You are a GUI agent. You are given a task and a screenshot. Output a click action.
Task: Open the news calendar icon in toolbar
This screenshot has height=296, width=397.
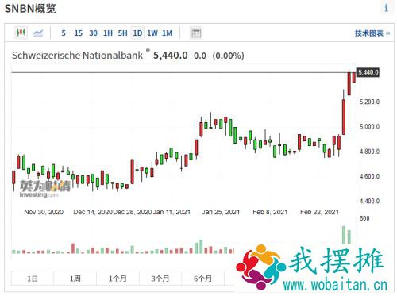click(196, 33)
